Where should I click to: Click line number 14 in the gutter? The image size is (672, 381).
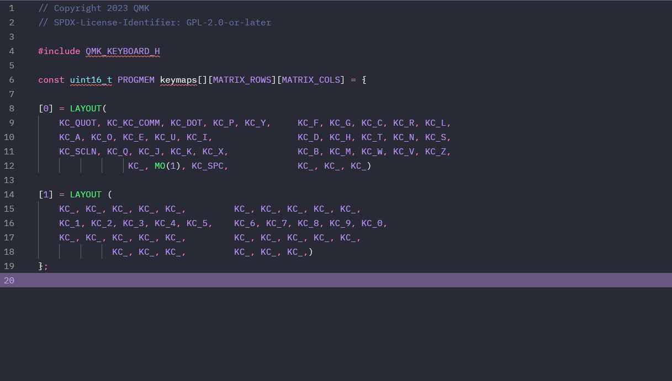pyautogui.click(x=9, y=195)
